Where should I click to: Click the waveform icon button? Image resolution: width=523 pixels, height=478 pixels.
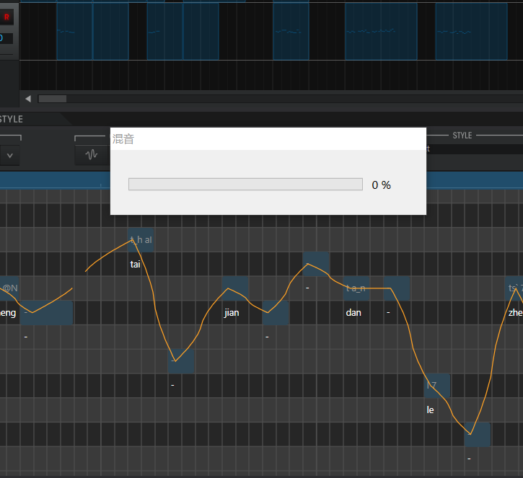coord(91,155)
